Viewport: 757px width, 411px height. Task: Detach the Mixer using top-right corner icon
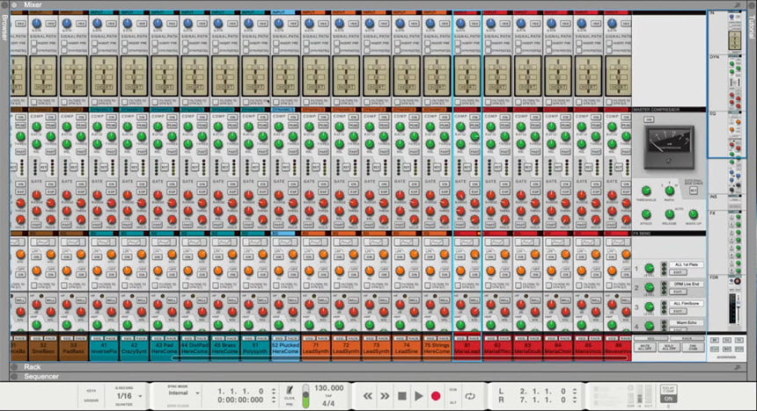[738, 4]
